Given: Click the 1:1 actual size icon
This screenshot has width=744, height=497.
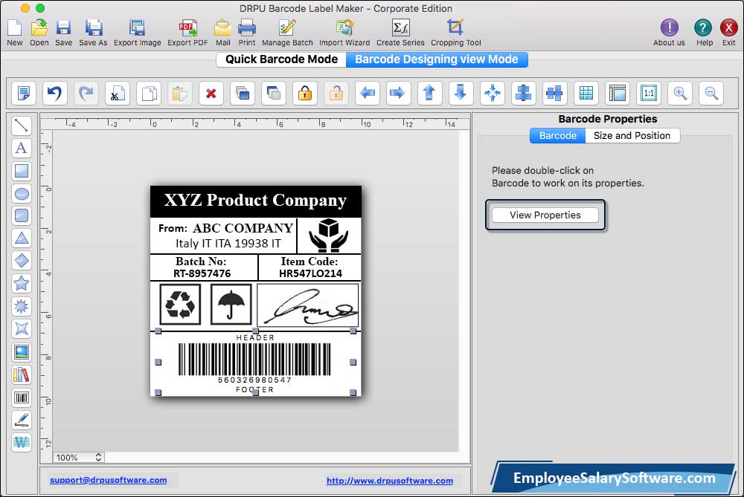Looking at the screenshot, I should tap(649, 93).
